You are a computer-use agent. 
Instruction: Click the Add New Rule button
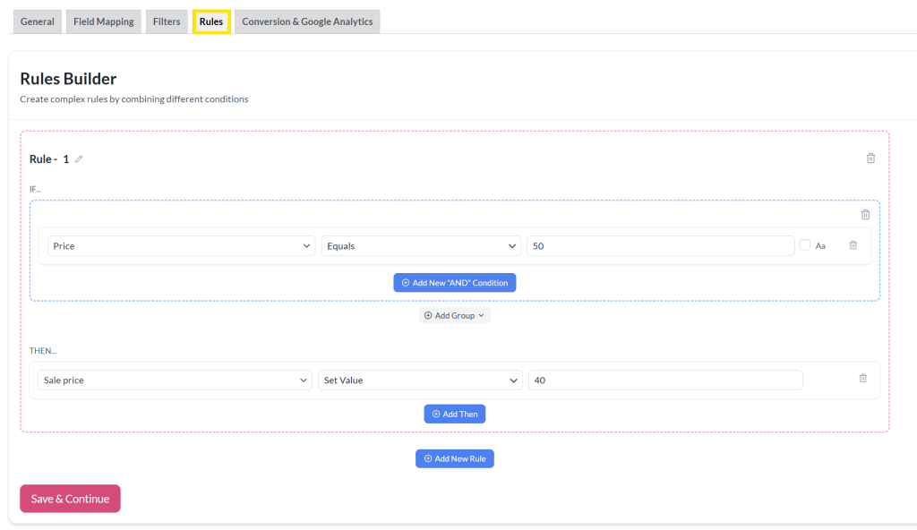(455, 457)
